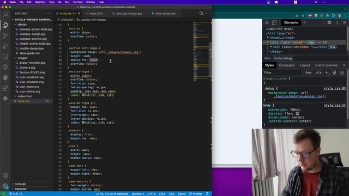Show more Styles pane tabs chevron
Screen dimensions: 349x196
(344, 65)
